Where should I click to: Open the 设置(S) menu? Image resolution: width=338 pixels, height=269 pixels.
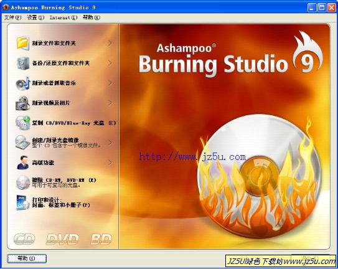[x=35, y=17]
